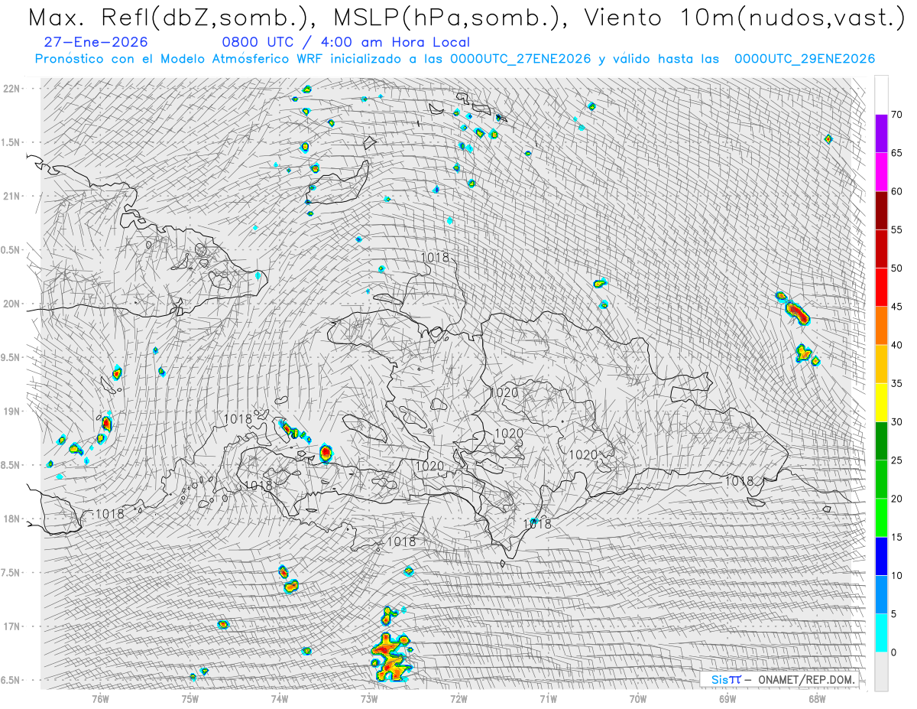Click the "21N" latitude axis label
Image resolution: width=917 pixels, height=709 pixels.
point(13,197)
